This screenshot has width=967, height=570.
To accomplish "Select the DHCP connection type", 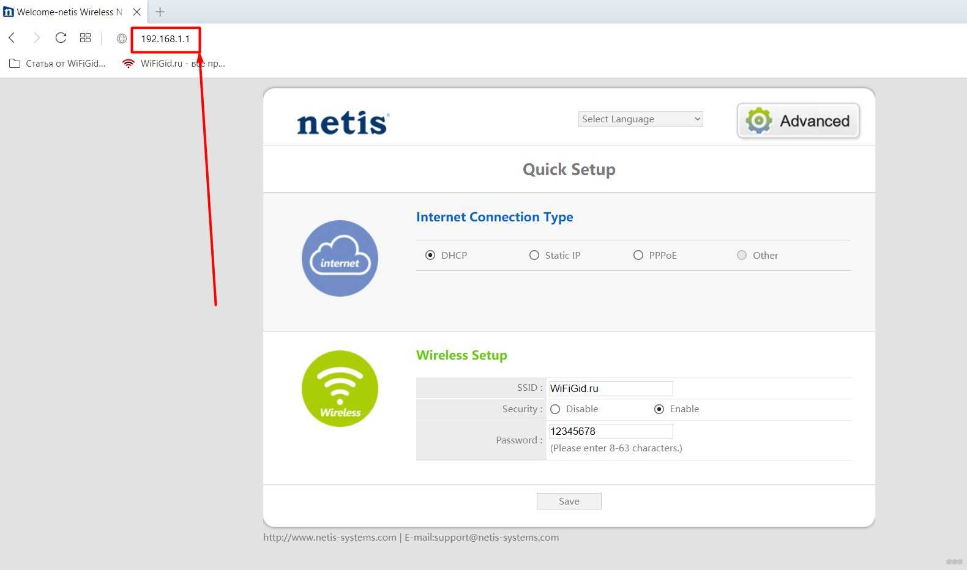I will (430, 255).
